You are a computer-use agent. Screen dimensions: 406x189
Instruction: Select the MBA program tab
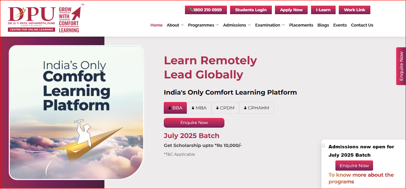[x=199, y=108]
